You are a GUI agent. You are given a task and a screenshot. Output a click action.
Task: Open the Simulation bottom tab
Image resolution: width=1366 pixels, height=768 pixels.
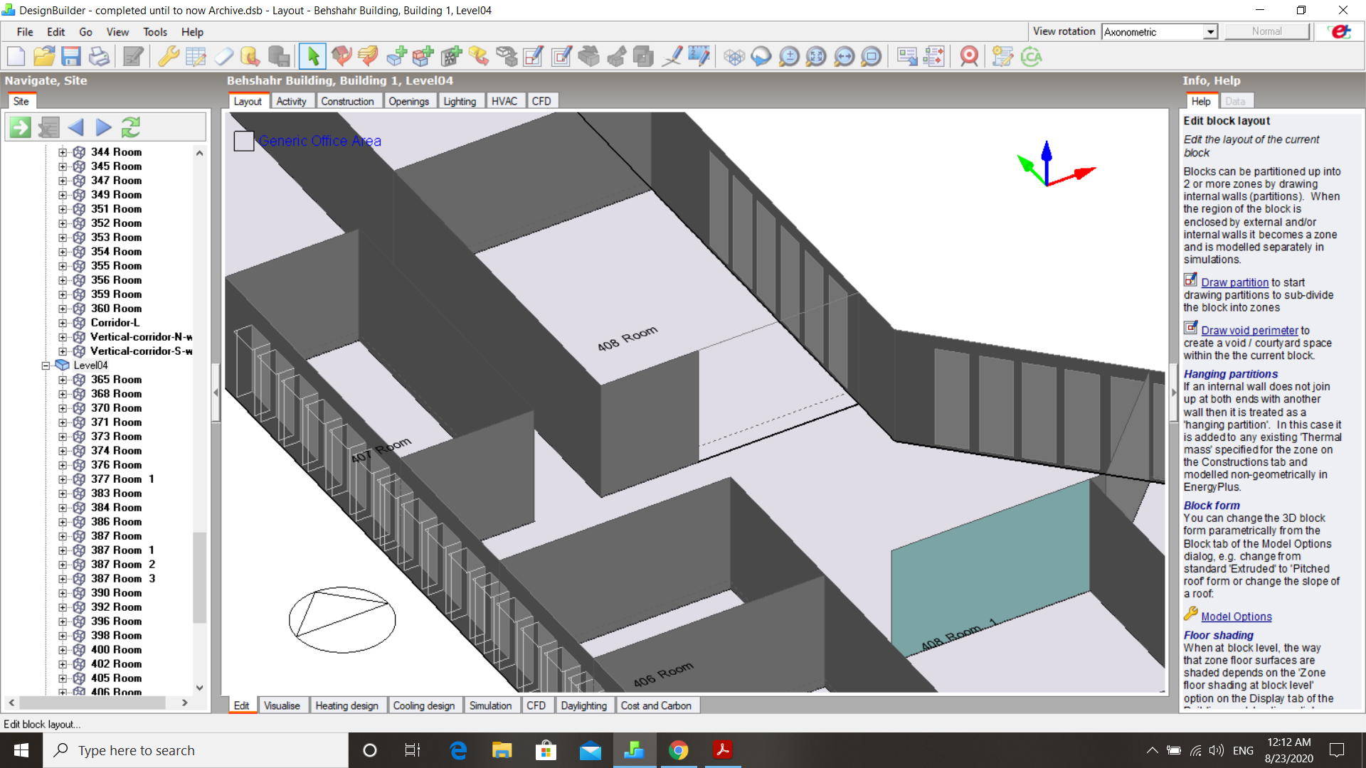coord(490,705)
